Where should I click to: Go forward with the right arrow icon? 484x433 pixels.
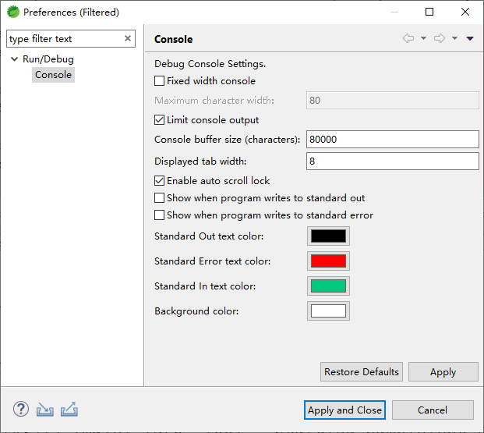(440, 38)
